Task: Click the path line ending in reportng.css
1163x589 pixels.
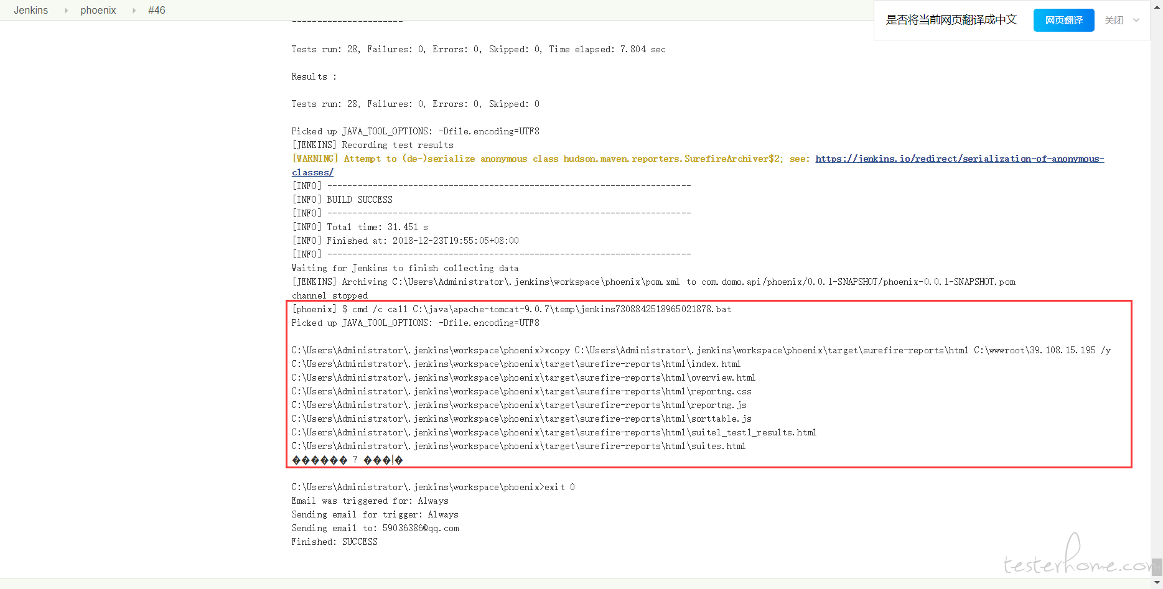Action: click(x=521, y=391)
